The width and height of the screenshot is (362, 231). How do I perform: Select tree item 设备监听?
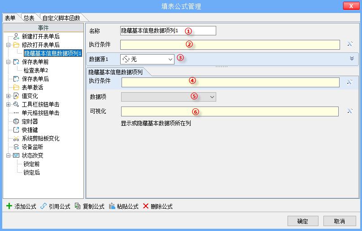32,147
